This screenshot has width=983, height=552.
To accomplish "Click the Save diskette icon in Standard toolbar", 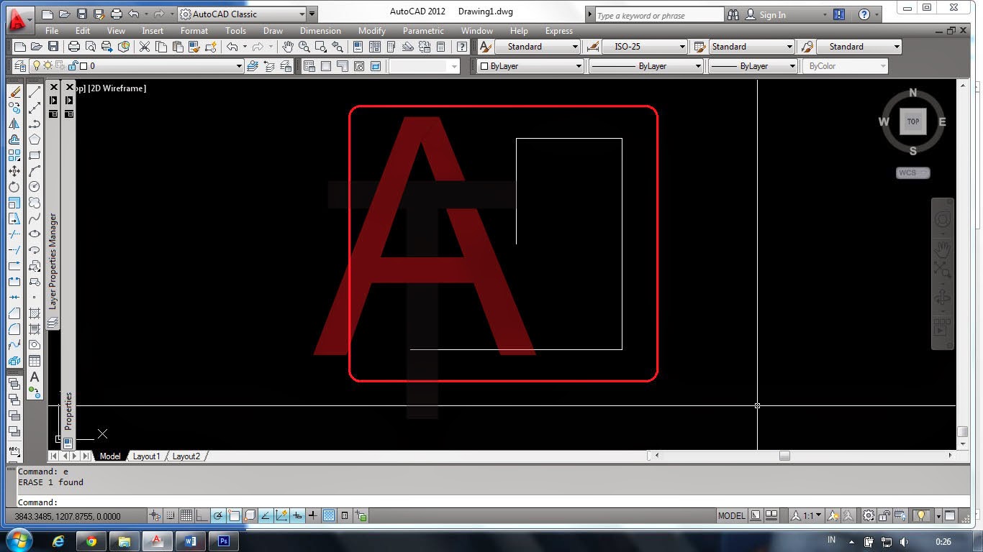I will click(53, 47).
